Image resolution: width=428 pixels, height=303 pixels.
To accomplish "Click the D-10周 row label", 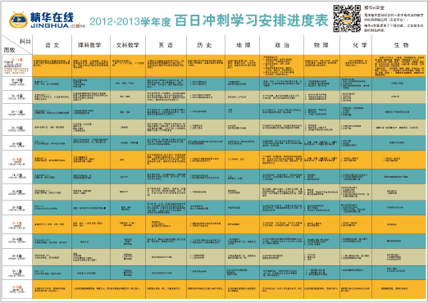I will (x=17, y=128).
